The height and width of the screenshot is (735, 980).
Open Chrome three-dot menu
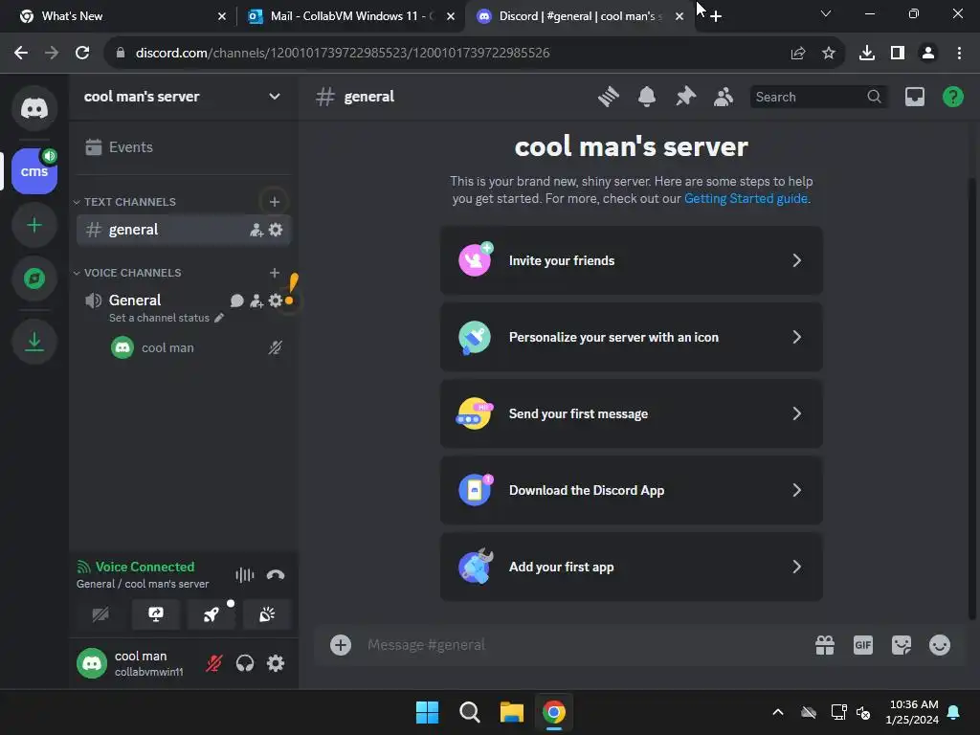[959, 53]
